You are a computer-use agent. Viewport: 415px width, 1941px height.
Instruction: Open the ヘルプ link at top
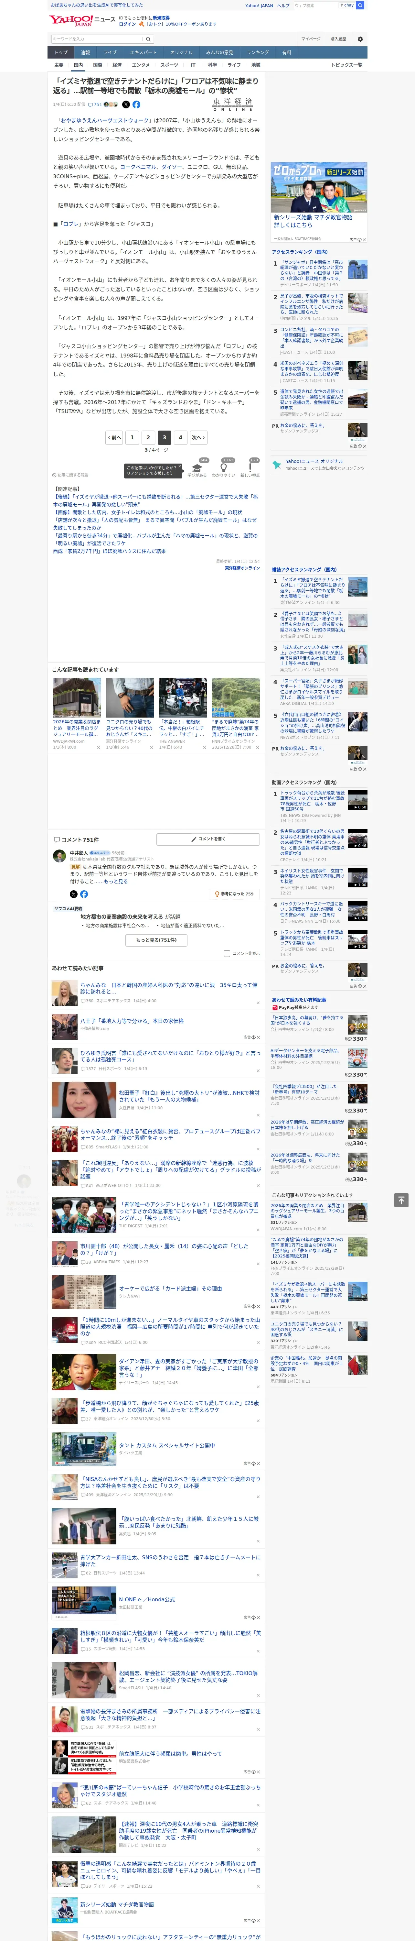click(x=283, y=5)
